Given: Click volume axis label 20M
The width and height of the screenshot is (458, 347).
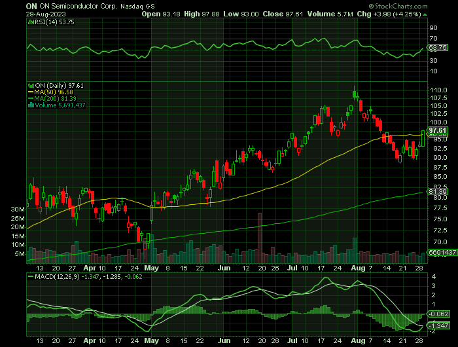Looking at the screenshot, I should click(x=18, y=227).
